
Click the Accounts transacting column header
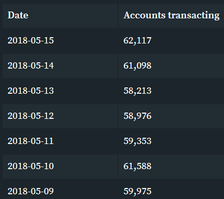coord(171,16)
